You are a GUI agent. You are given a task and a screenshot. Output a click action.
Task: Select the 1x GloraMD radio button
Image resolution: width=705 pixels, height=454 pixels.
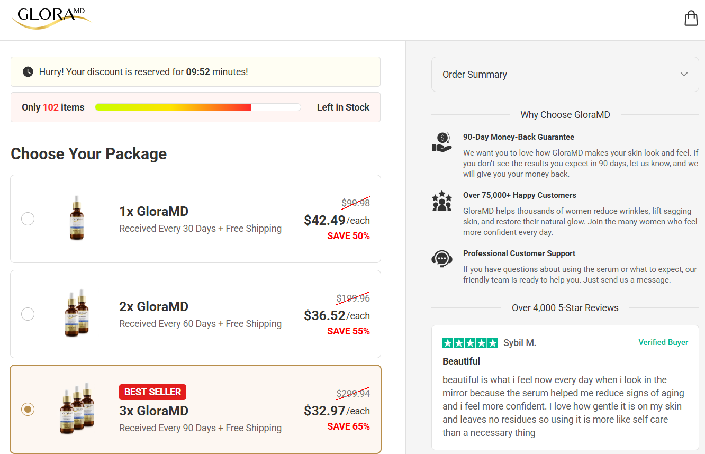(x=28, y=219)
